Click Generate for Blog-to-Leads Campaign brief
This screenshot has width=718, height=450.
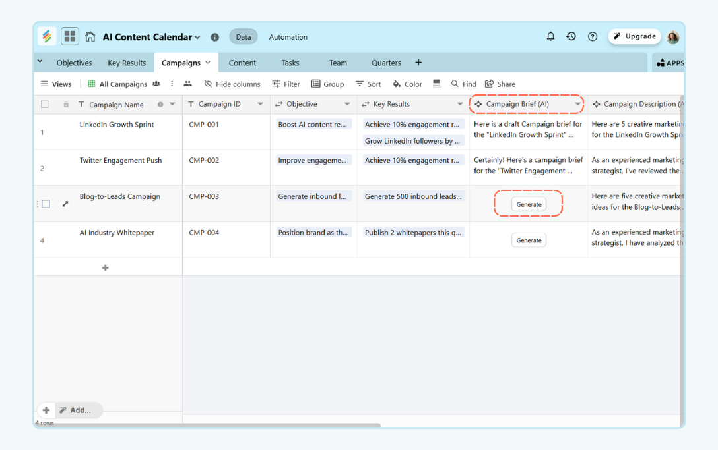(529, 204)
